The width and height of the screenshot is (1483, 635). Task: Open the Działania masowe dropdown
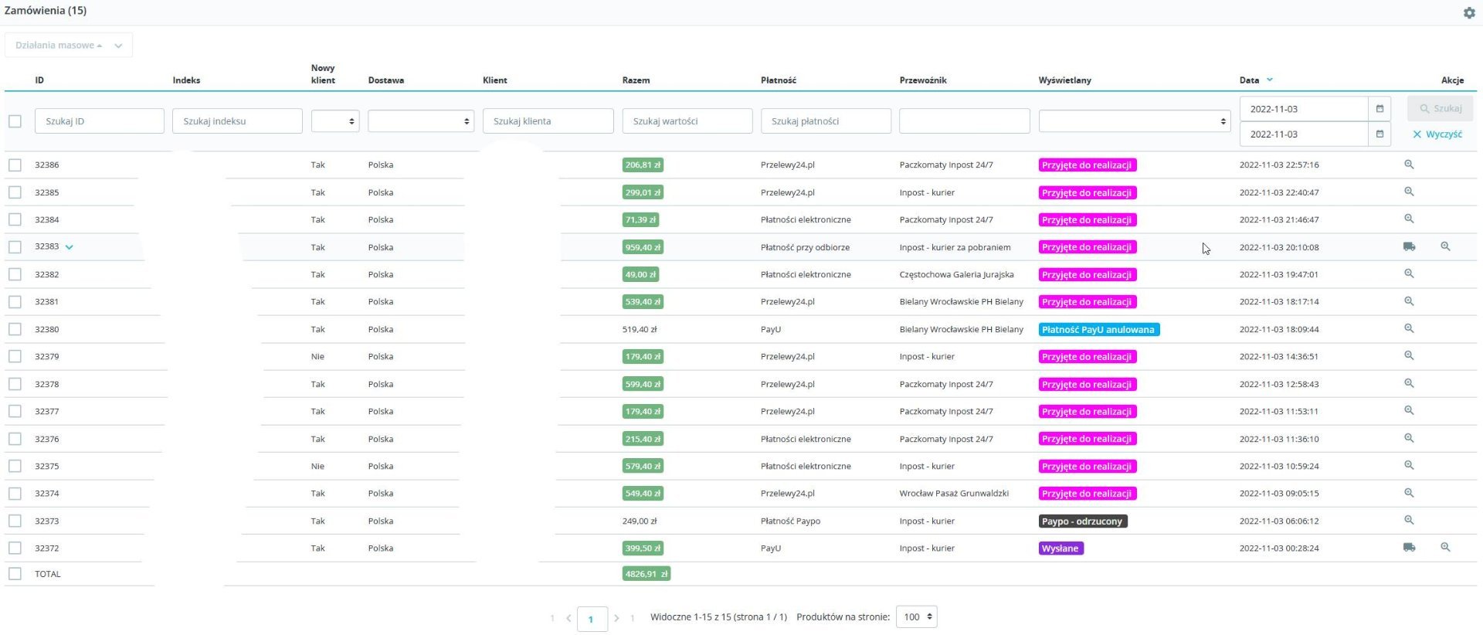[x=68, y=46]
